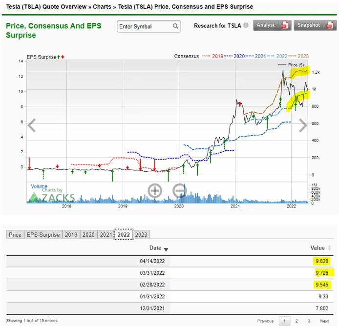Select table value 7.802
Viewport: 339px width, 326px height.
322,308
